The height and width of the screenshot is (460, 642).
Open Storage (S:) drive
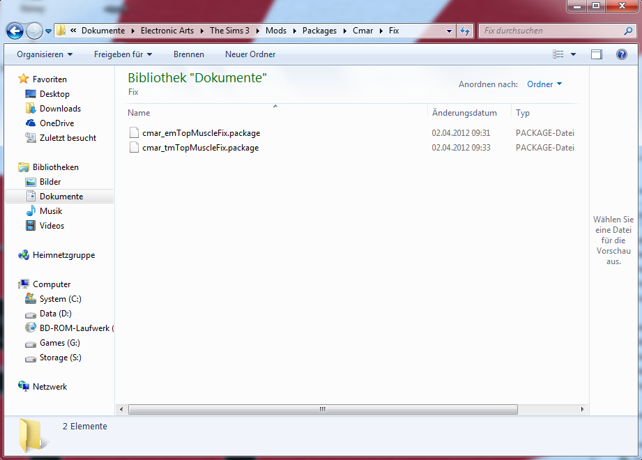point(60,358)
